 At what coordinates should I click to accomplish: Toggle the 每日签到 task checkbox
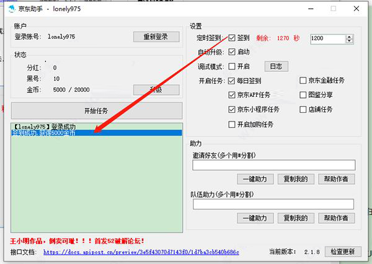coord(231,81)
